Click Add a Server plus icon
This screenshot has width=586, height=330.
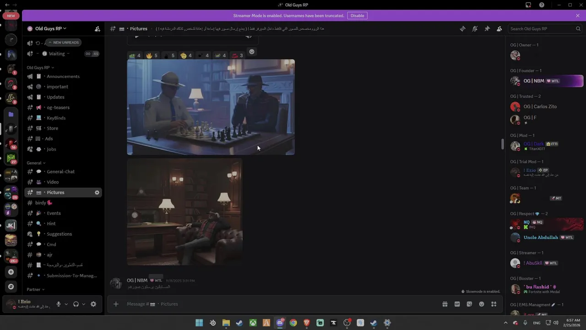[x=11, y=272]
